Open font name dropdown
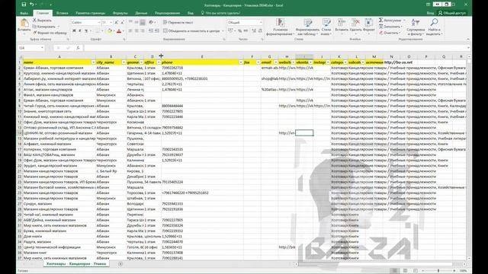 (99, 22)
